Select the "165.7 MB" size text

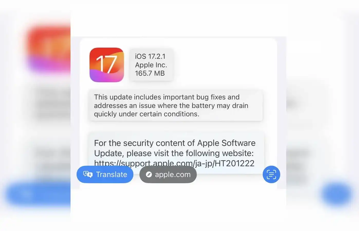click(x=150, y=73)
